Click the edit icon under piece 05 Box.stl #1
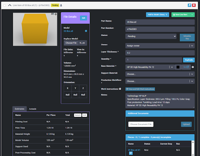This screenshot has height=156, width=200. tap(131, 153)
